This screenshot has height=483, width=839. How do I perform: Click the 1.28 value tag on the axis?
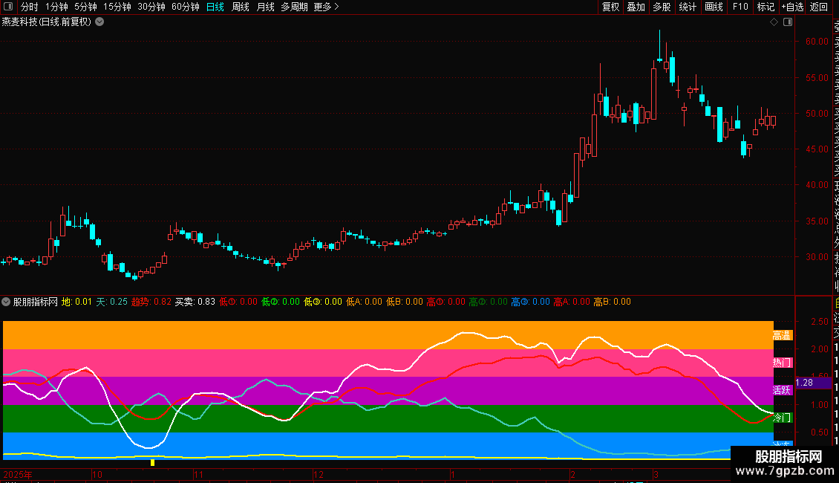coord(804,383)
